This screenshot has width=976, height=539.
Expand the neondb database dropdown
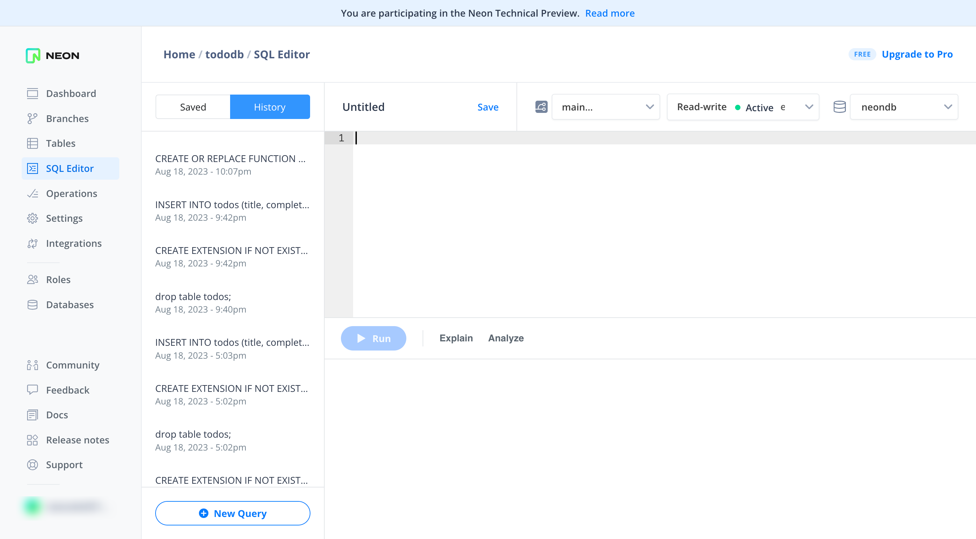pos(903,107)
